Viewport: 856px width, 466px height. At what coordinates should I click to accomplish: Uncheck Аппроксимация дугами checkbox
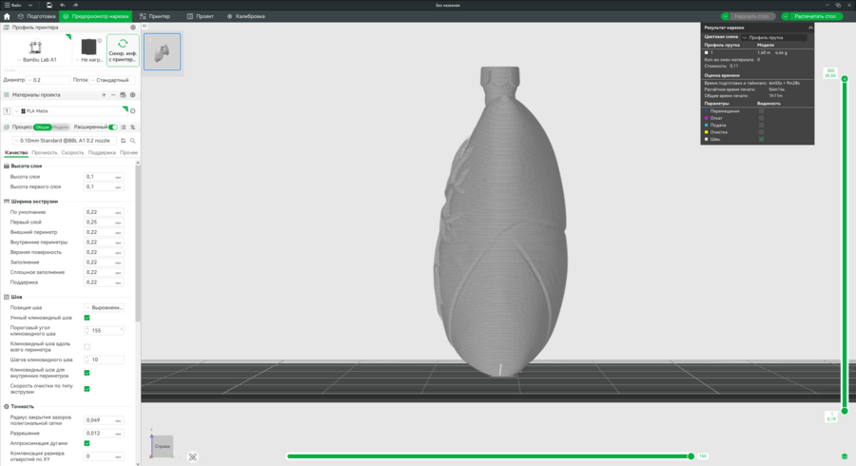pyautogui.click(x=87, y=443)
